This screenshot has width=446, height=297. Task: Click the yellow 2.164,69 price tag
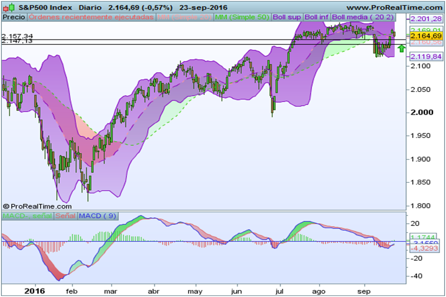426,36
